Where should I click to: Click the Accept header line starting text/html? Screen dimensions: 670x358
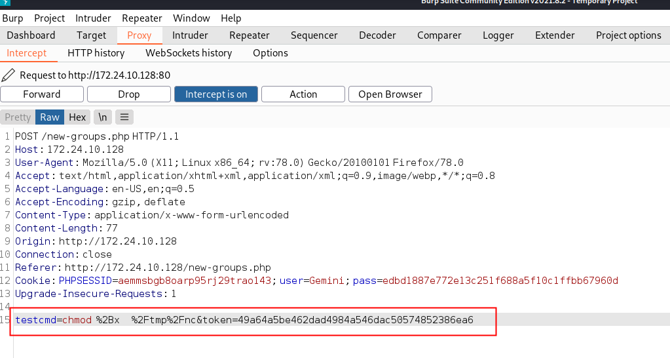255,176
